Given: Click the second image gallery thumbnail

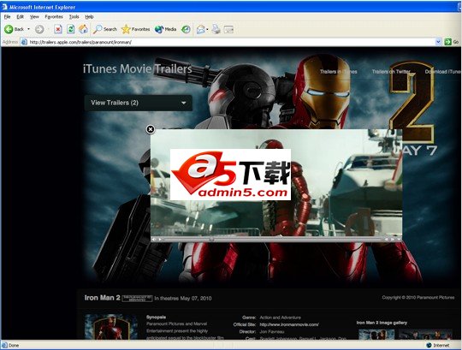Looking at the screenshot, I should [425, 335].
